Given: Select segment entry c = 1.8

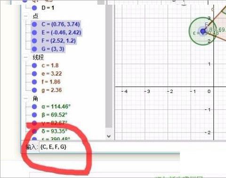Looking at the screenshot, I should [50, 65].
